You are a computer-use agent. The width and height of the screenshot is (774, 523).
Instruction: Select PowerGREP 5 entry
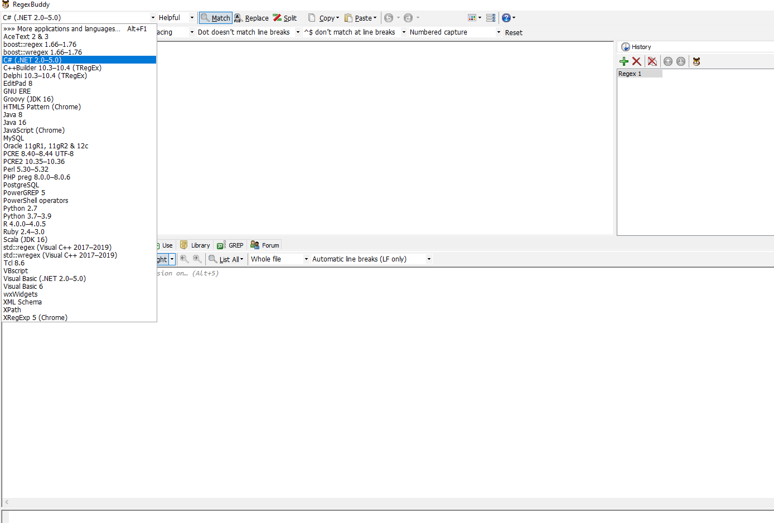(79, 193)
